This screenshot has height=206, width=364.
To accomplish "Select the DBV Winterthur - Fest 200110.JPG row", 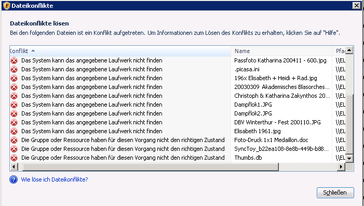I will click(x=178, y=122).
